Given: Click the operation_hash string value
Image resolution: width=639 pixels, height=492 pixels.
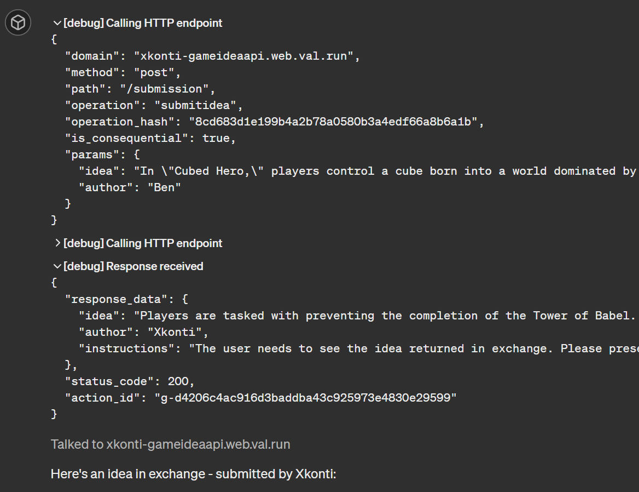Looking at the screenshot, I should [333, 122].
